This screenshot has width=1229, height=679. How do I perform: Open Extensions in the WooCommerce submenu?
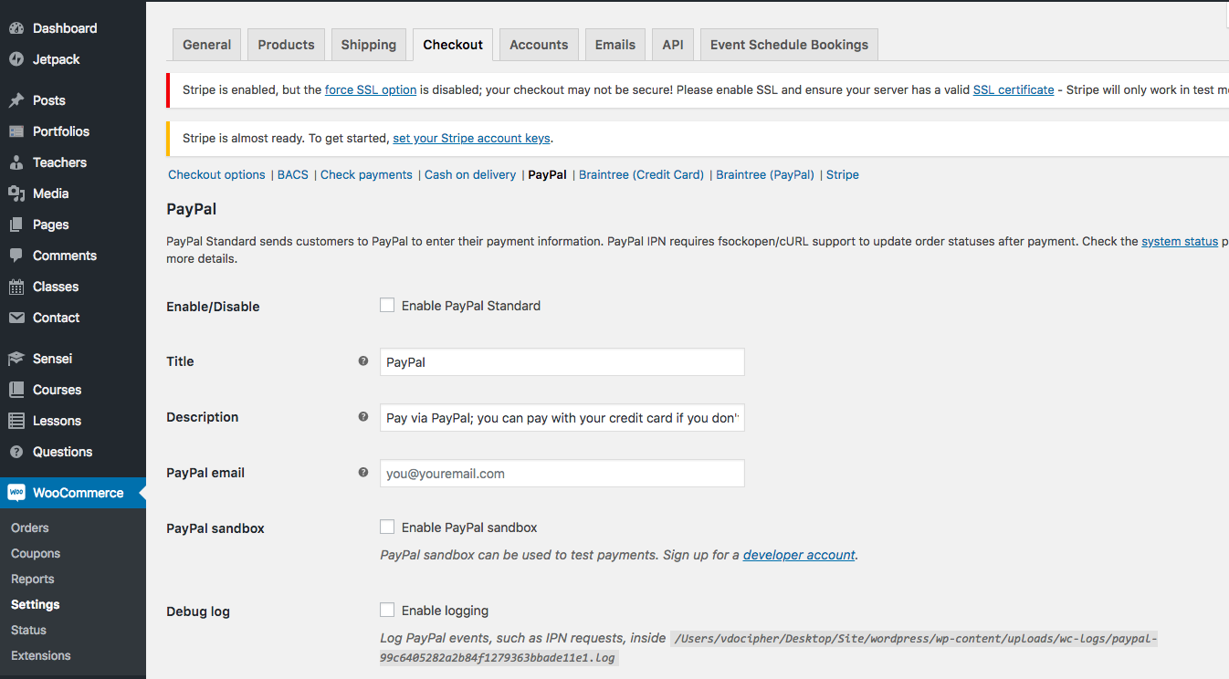[41, 656]
